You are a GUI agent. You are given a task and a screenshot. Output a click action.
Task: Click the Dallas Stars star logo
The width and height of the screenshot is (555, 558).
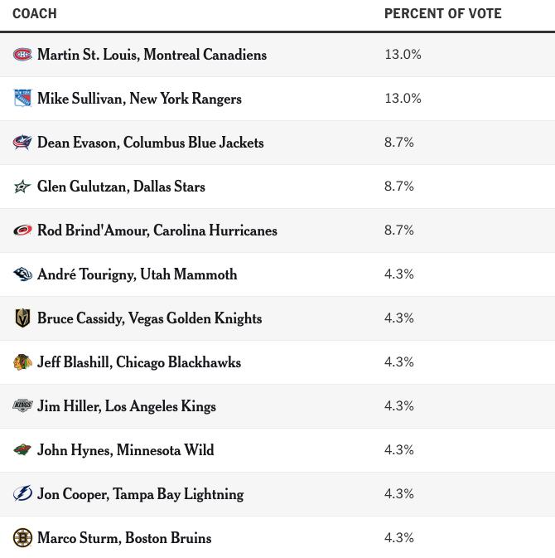tap(22, 186)
